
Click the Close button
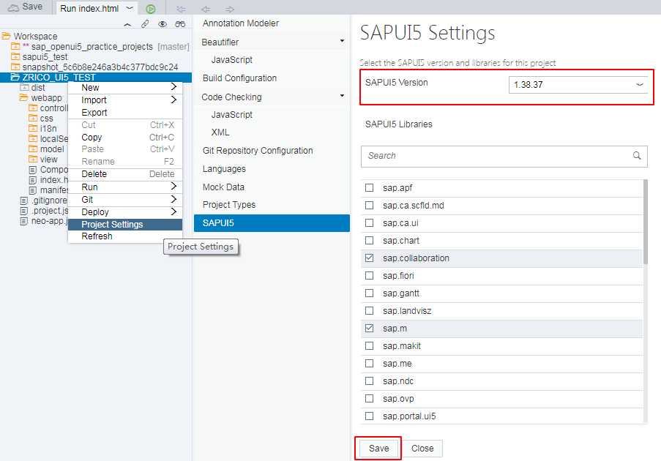422,449
